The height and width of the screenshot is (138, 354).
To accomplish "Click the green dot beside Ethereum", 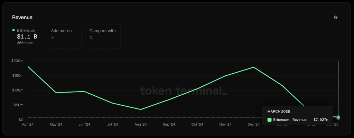I will pyautogui.click(x=13, y=30).
